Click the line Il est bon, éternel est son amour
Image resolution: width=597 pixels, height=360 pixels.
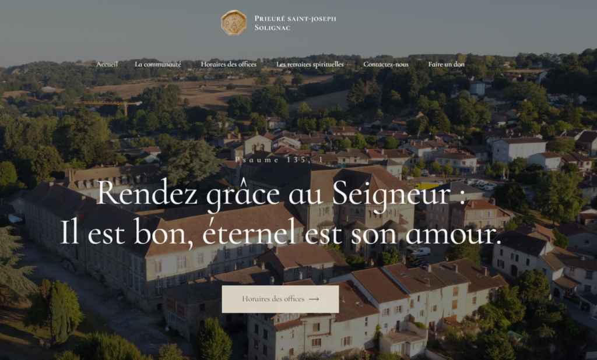[280, 232]
